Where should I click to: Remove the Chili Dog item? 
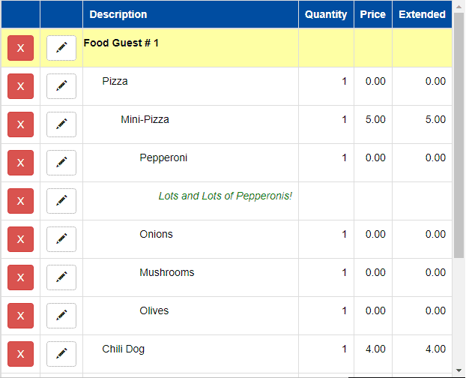[x=20, y=354]
